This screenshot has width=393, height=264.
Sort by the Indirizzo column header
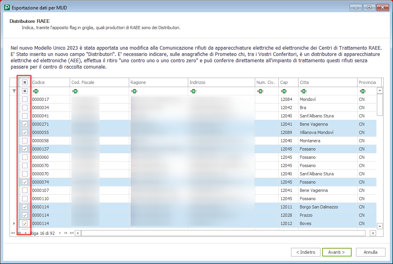coord(221,82)
